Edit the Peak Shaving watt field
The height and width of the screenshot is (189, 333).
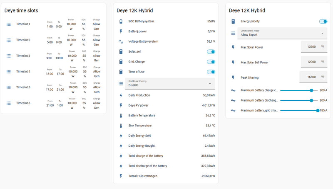tap(313, 77)
